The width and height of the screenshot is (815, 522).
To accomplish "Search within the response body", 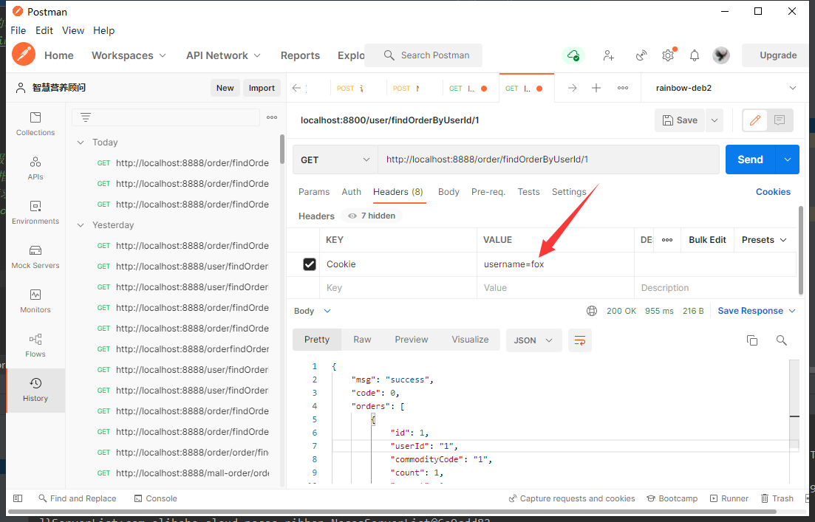I will pyautogui.click(x=781, y=340).
